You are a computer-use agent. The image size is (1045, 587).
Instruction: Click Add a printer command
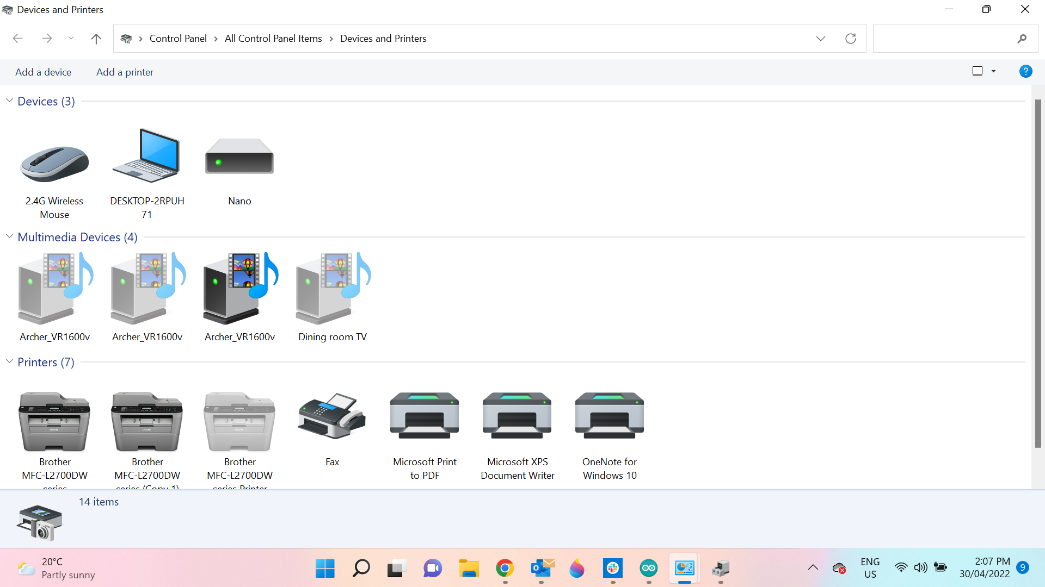coord(125,72)
